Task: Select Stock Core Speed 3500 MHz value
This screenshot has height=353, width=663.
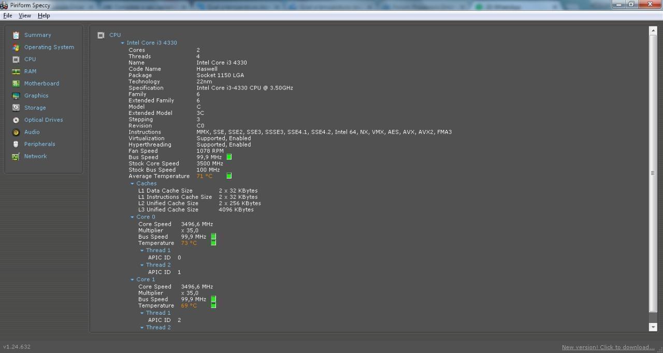Action: [210, 164]
